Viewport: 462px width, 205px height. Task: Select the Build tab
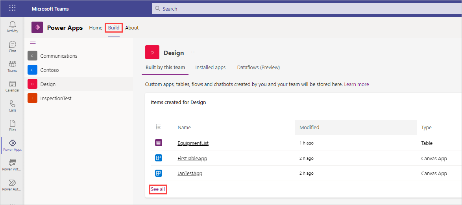click(114, 27)
